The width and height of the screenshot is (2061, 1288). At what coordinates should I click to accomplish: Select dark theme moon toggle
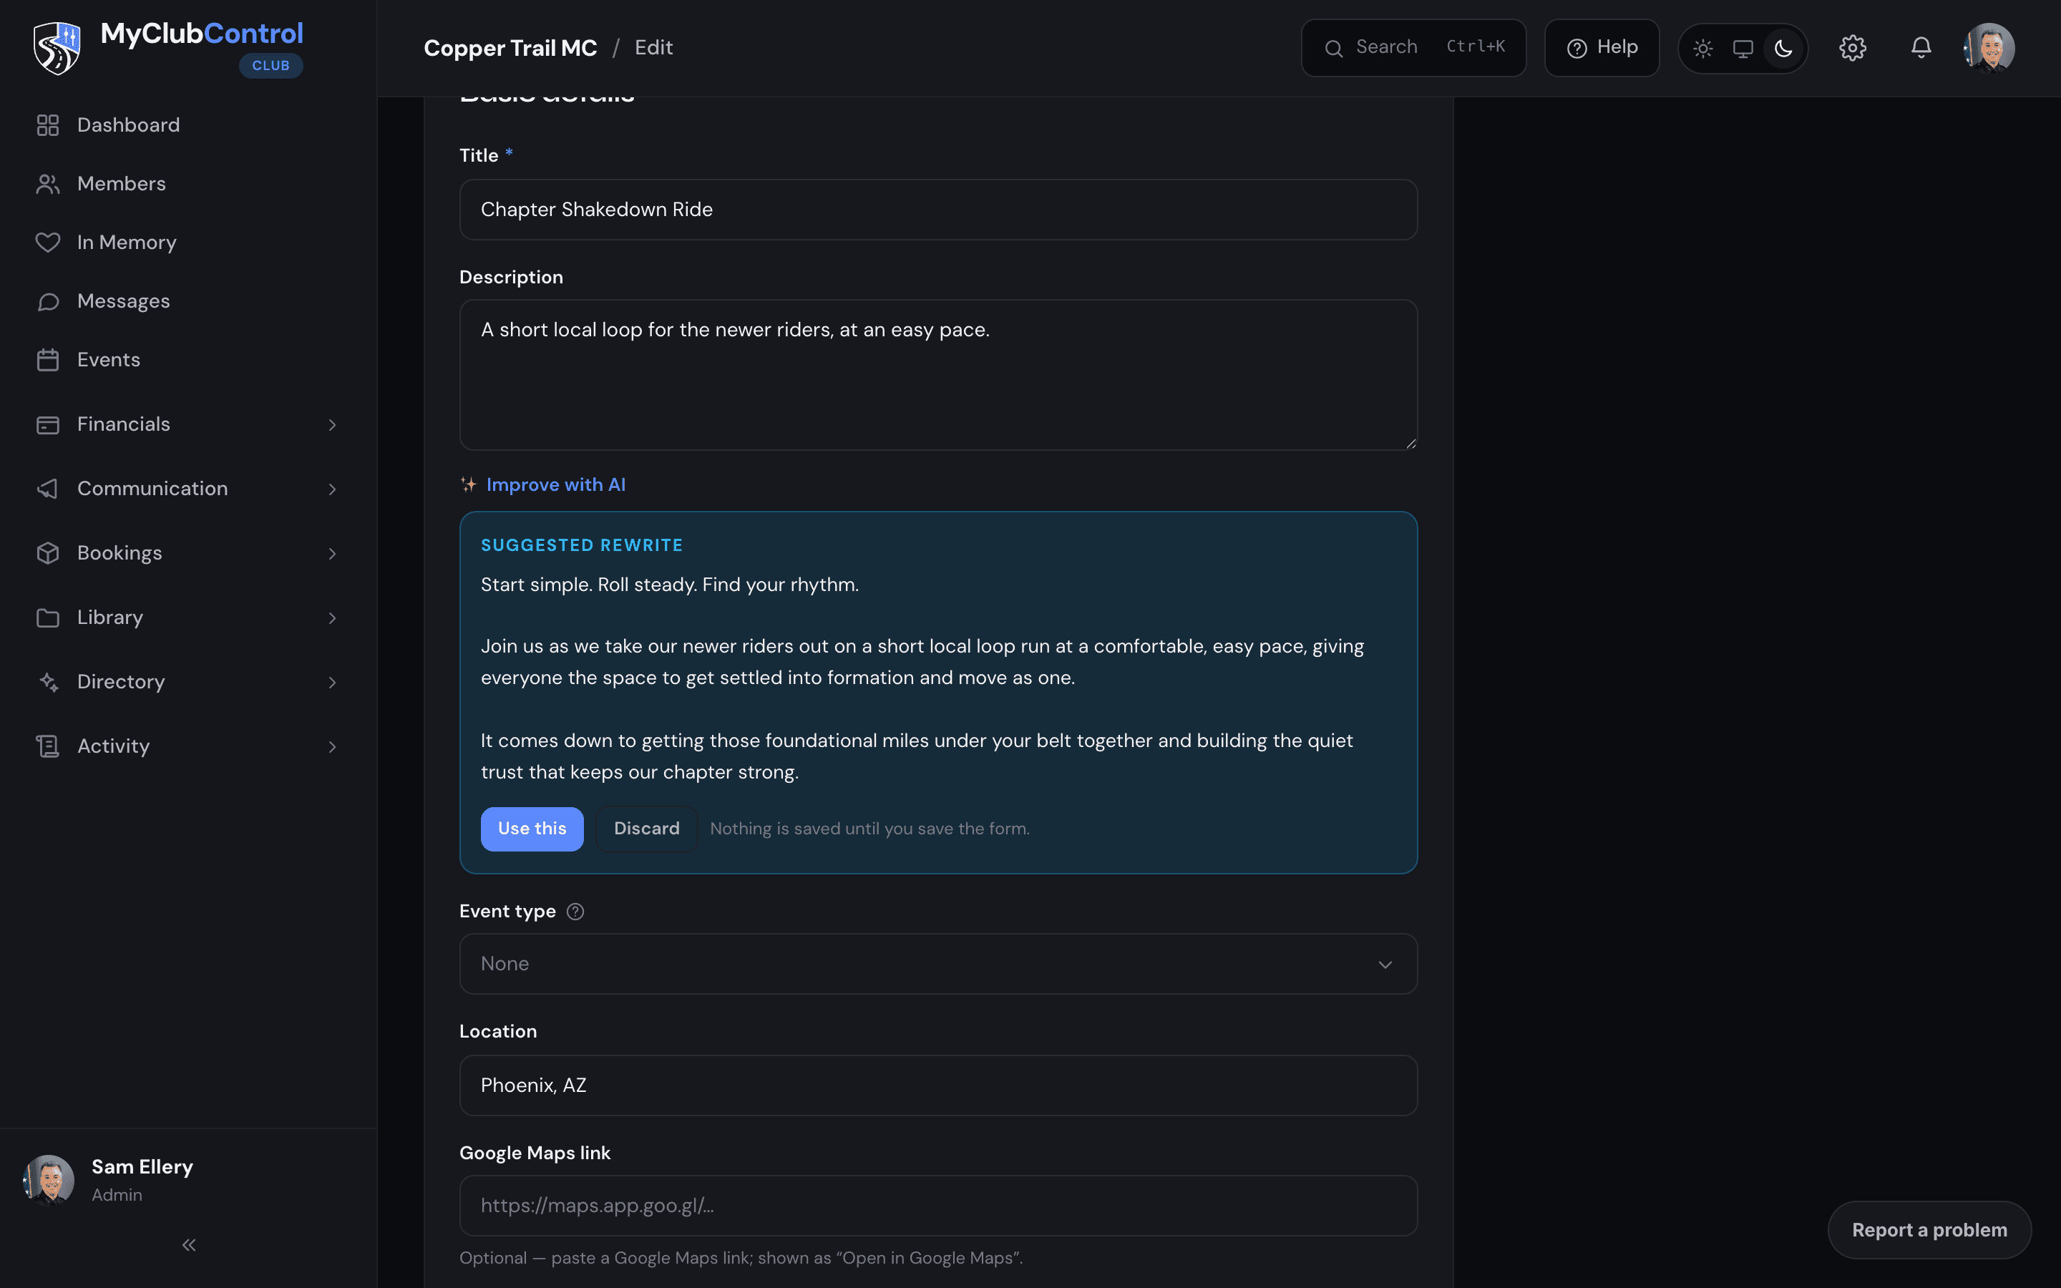pos(1783,49)
